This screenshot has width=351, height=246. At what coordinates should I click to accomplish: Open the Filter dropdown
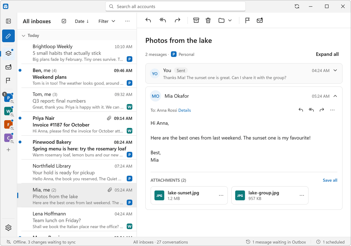tap(107, 21)
